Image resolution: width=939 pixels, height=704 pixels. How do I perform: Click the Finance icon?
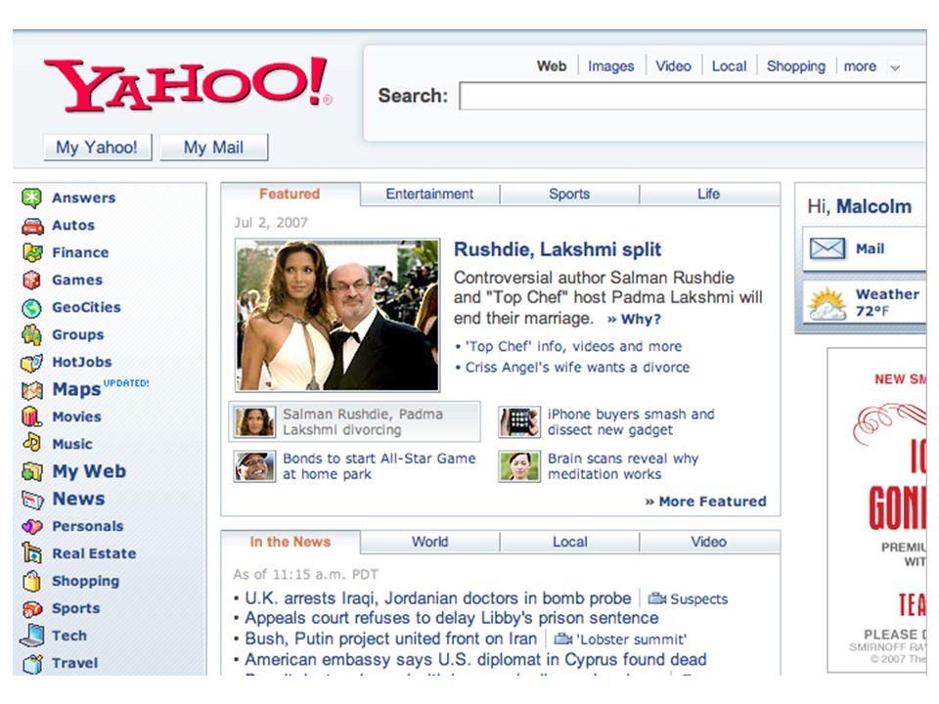click(32, 252)
